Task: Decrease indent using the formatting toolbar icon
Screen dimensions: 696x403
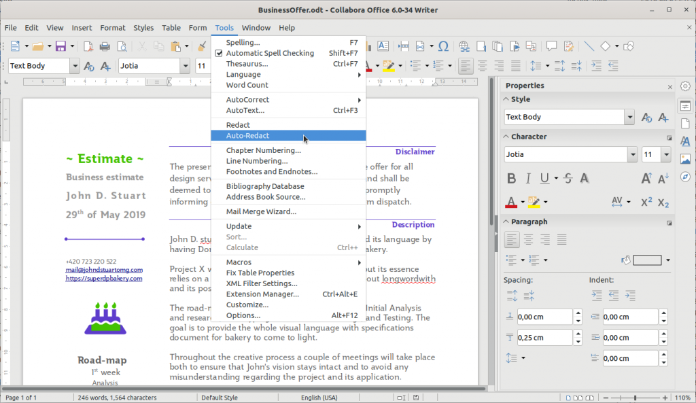Action: [x=613, y=66]
